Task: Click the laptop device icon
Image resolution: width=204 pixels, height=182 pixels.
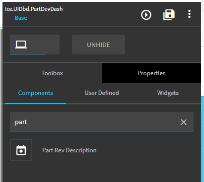Action: pyautogui.click(x=21, y=45)
